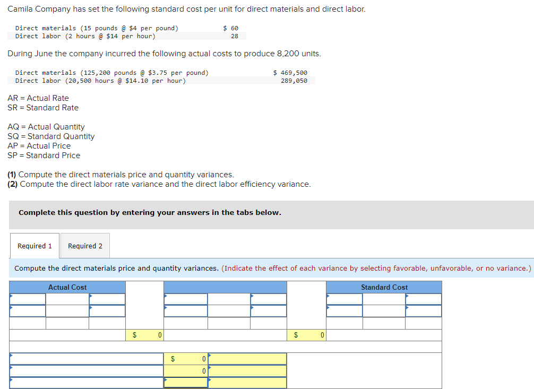The image size is (534, 389).
Task: Click the red variance effect instruction text
Action: click(376, 269)
